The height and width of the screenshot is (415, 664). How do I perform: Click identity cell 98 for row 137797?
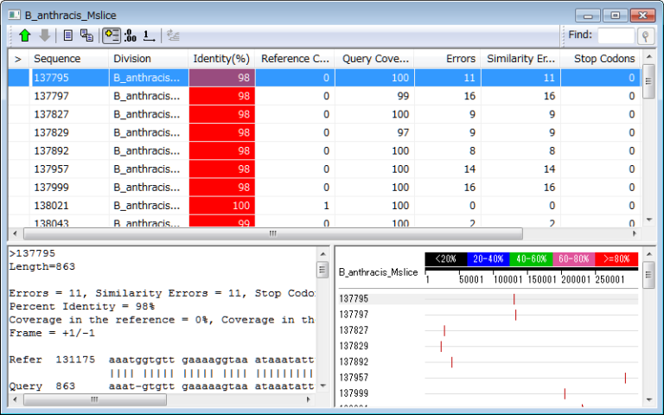tap(222, 96)
